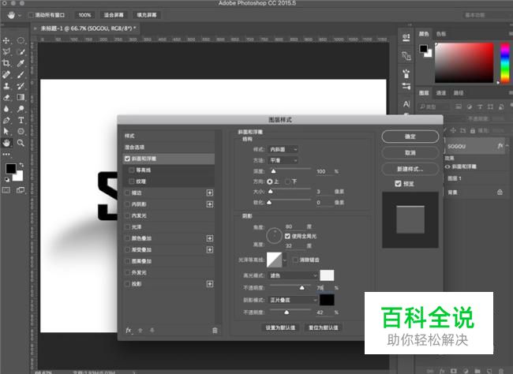Click the 设置为默认值 button
Screen dimensions: 513x374
(280, 327)
